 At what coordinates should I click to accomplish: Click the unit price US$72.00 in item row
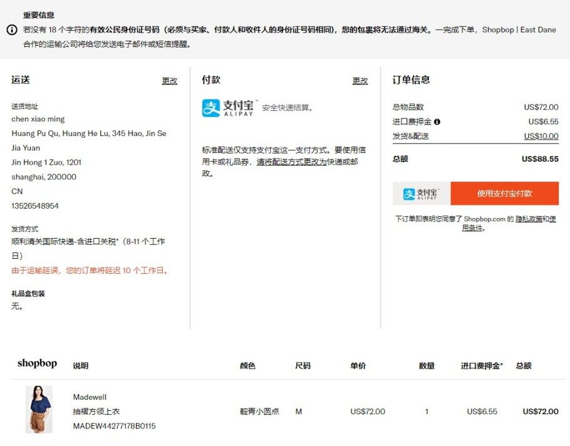pos(368,412)
